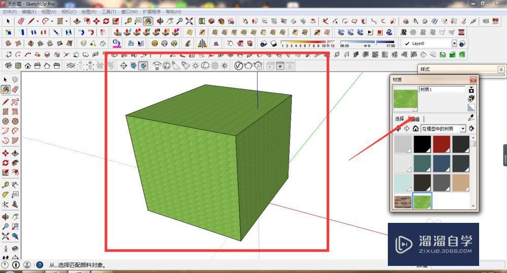Viewport: 507px width, 273px height.
Task: Click Zoom Extents in top toolbar
Action: pyautogui.click(x=190, y=21)
